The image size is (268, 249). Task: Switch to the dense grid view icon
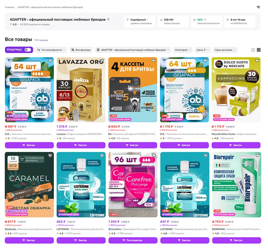[259, 50]
